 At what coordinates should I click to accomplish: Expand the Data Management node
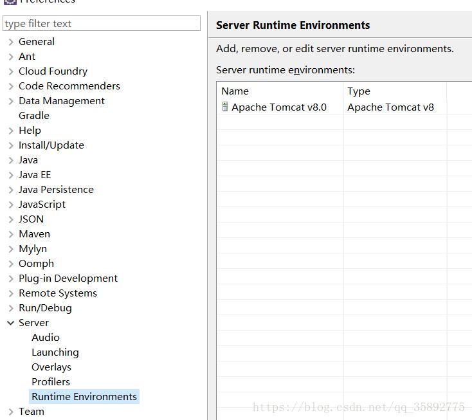coord(11,101)
